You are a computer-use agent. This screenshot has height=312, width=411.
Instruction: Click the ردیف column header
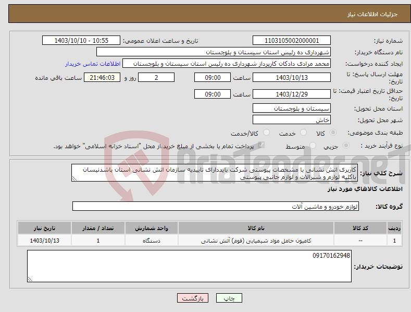[x=394, y=228]
